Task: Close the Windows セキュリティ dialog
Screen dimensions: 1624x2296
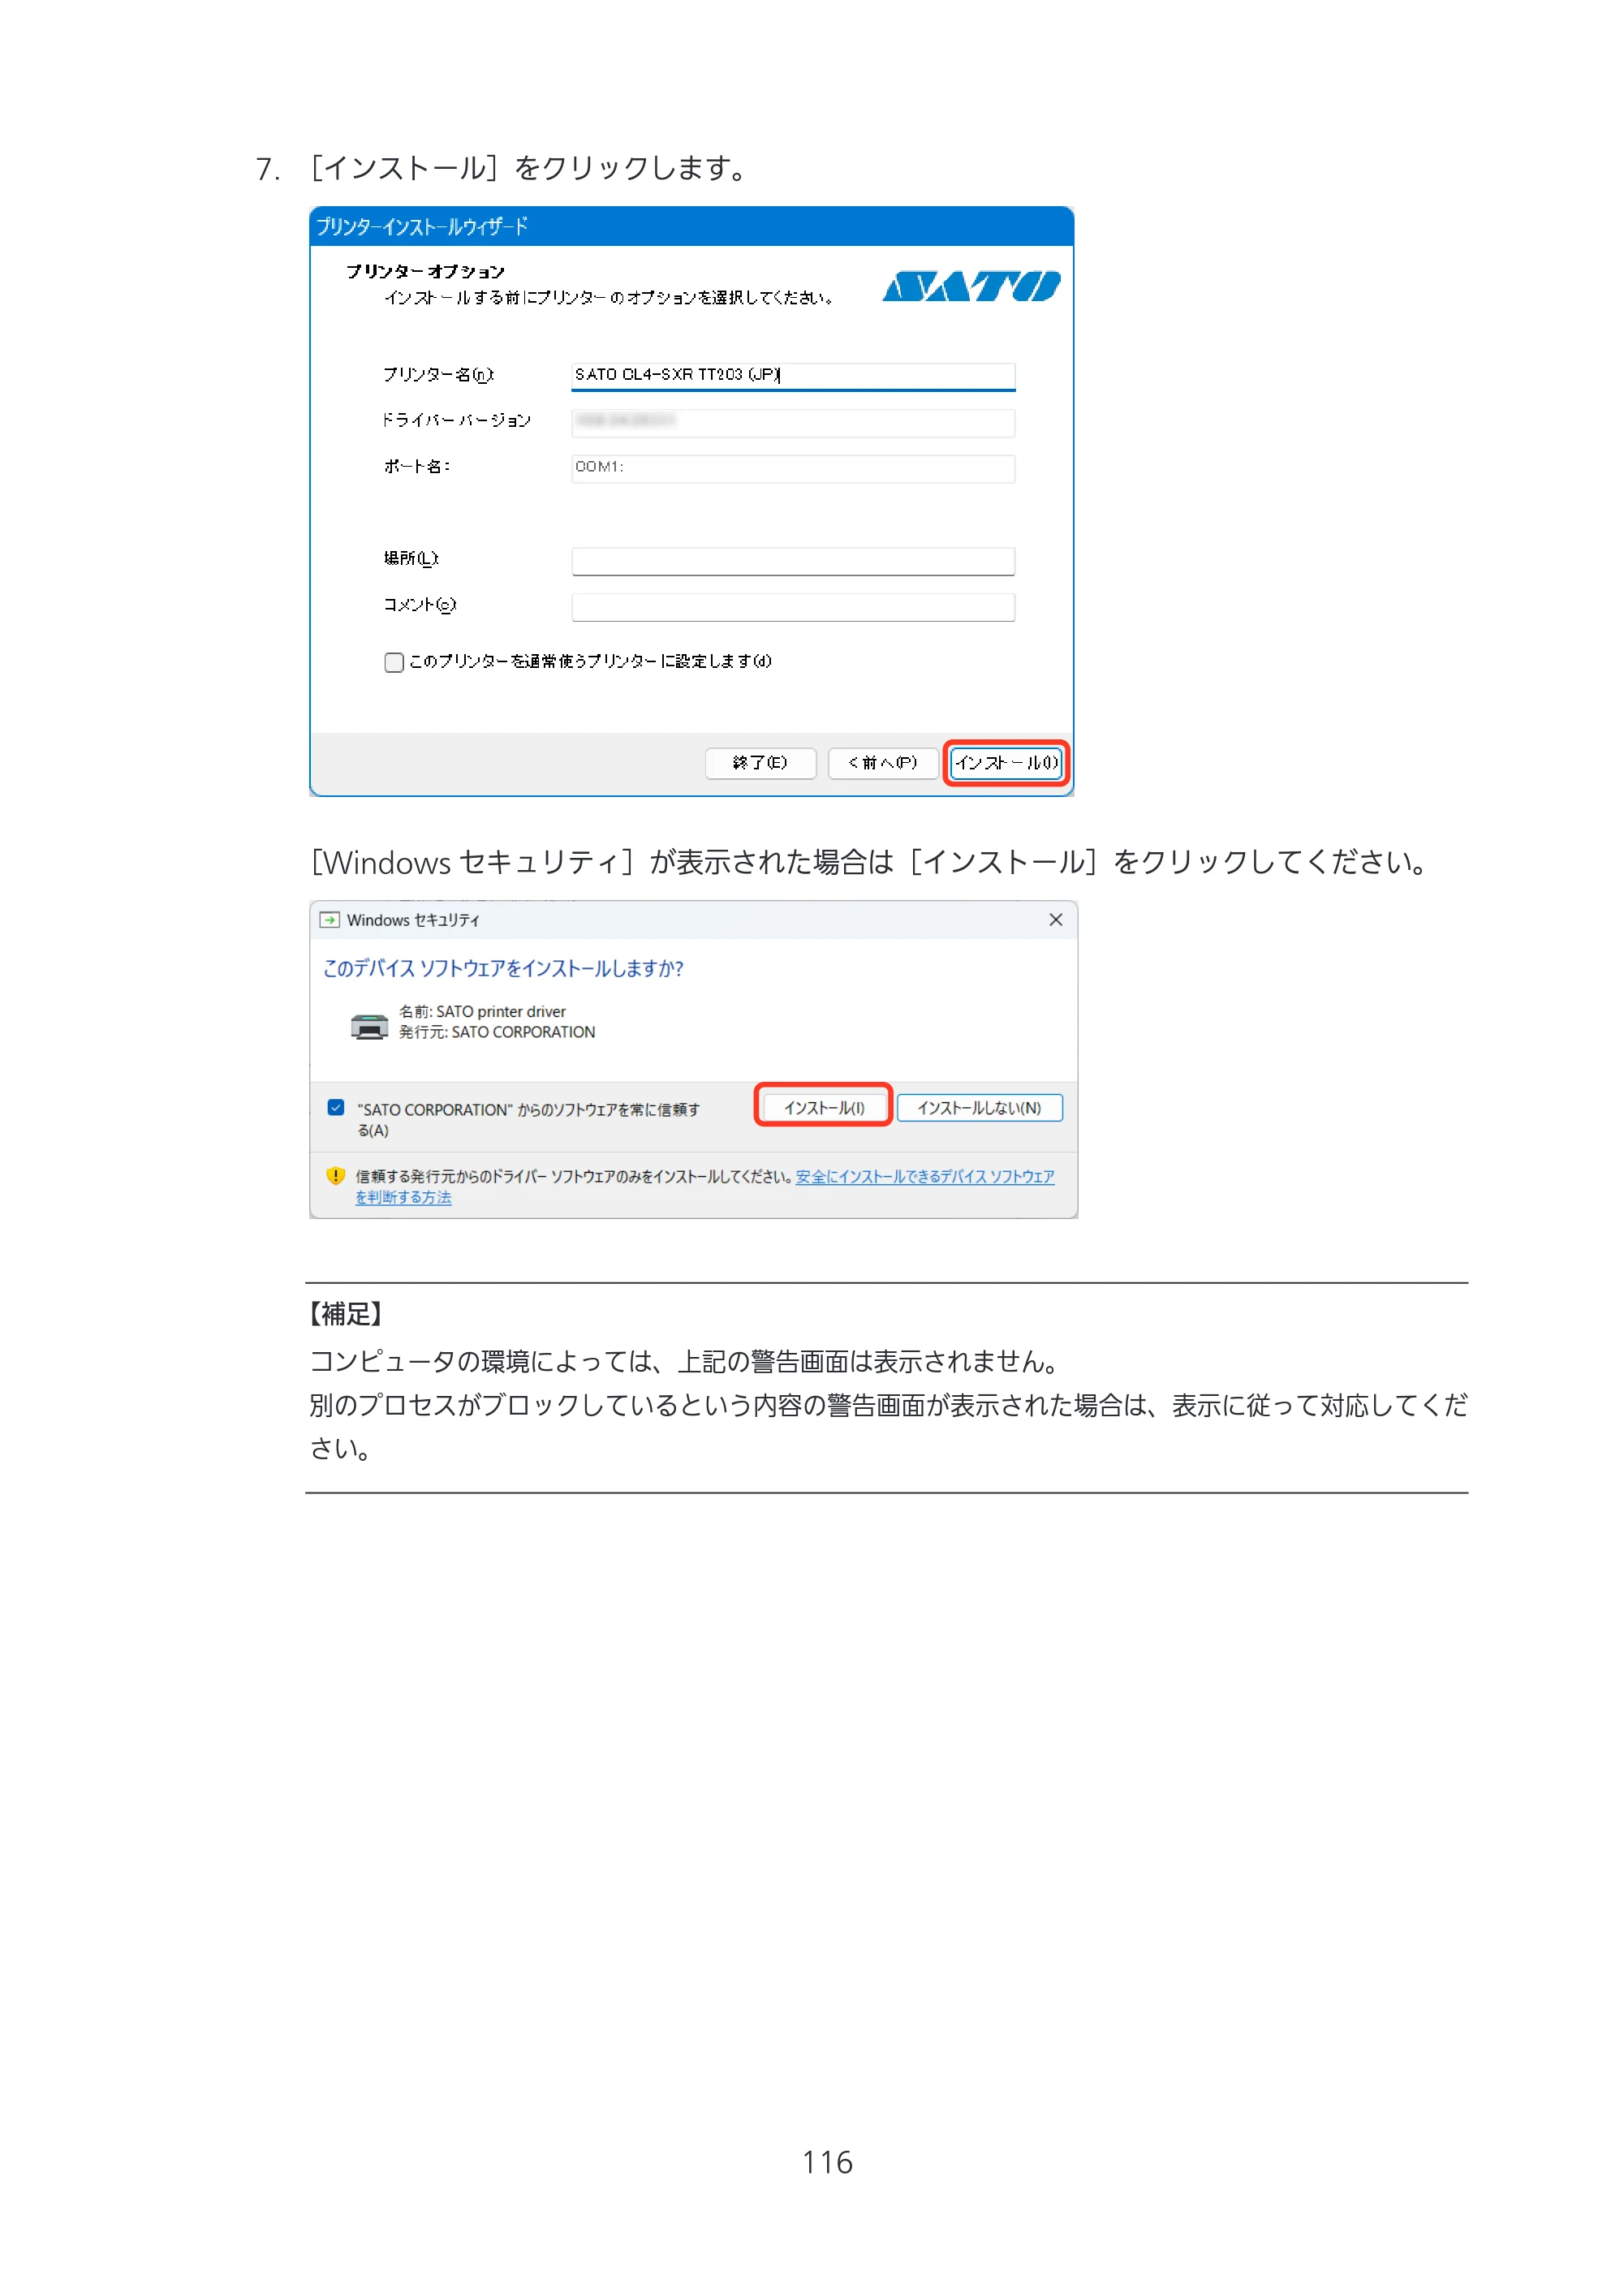Action: [1055, 920]
